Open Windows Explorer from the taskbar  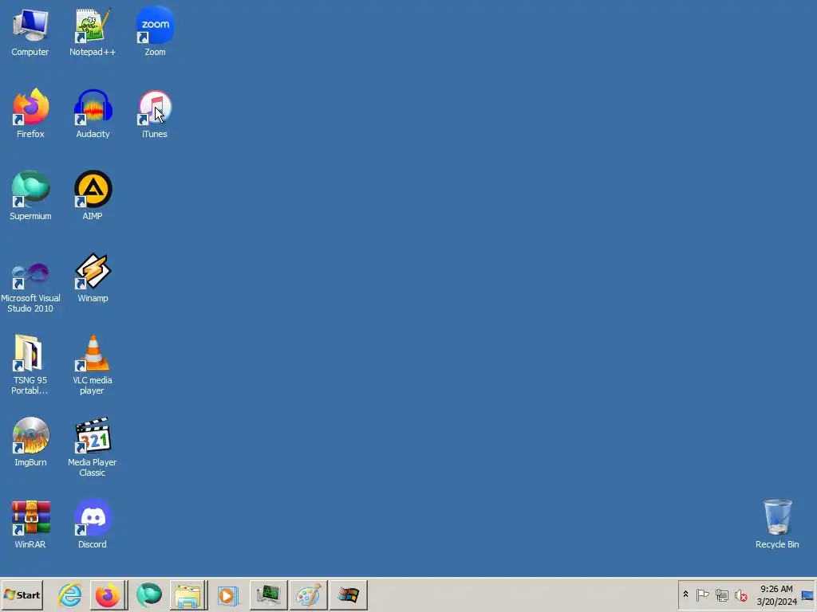point(188,594)
